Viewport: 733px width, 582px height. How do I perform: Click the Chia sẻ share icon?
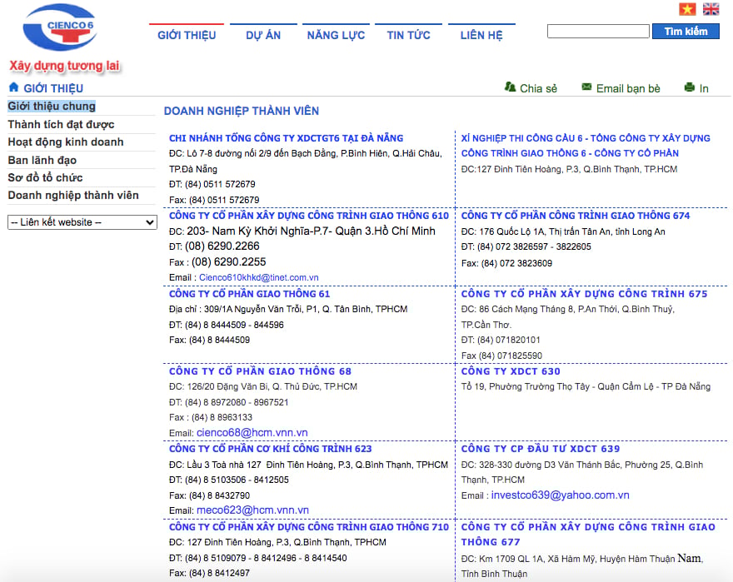pyautogui.click(x=510, y=87)
